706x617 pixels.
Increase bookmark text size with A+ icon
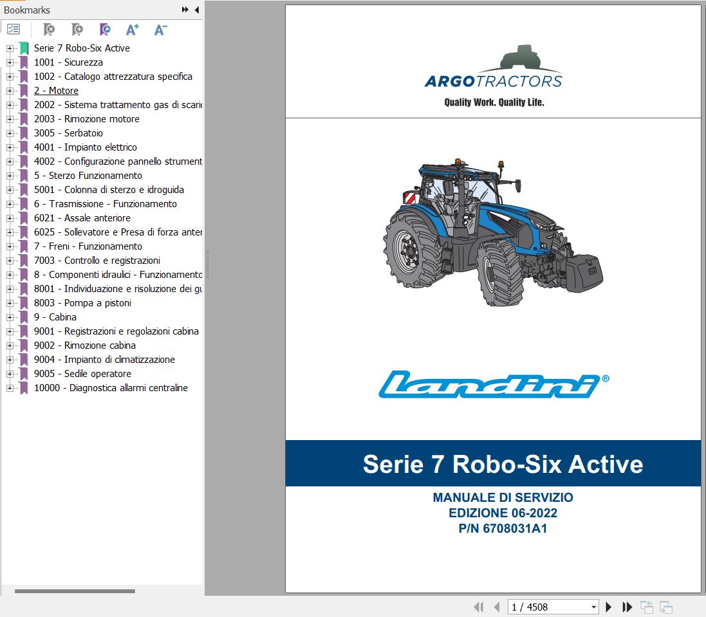point(132,29)
